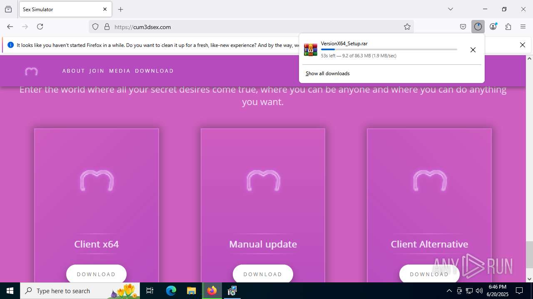Download the Client x64 version

[96, 274]
